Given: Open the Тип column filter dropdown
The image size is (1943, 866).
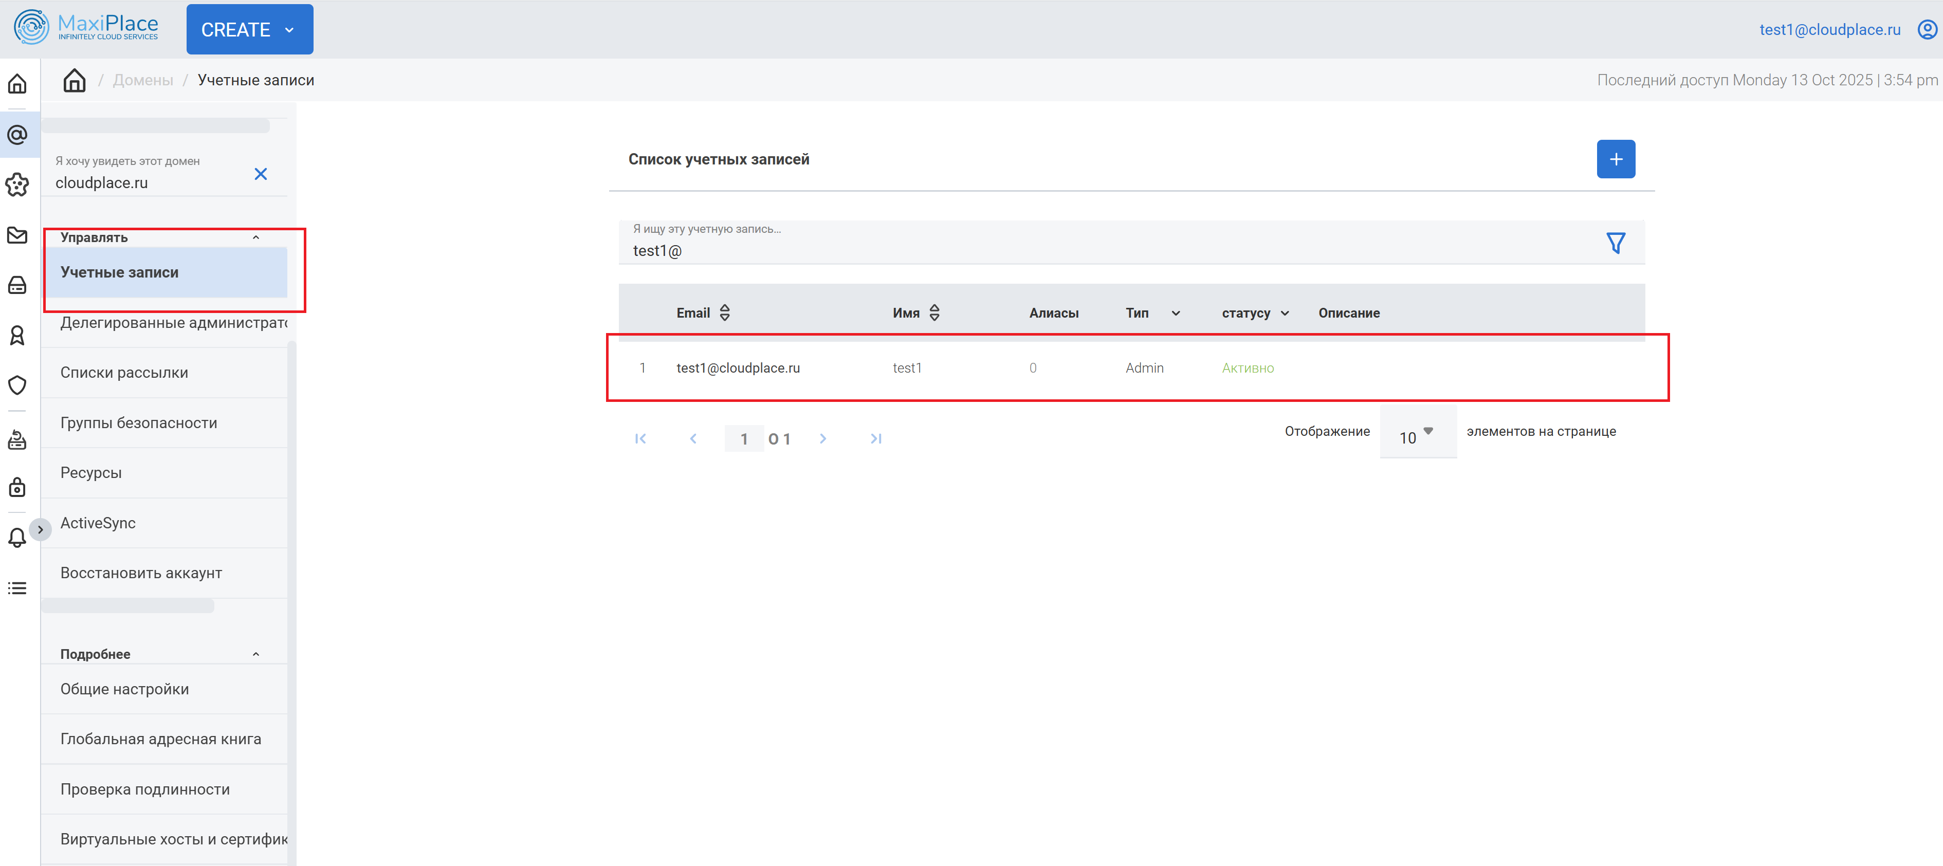Looking at the screenshot, I should tap(1175, 313).
